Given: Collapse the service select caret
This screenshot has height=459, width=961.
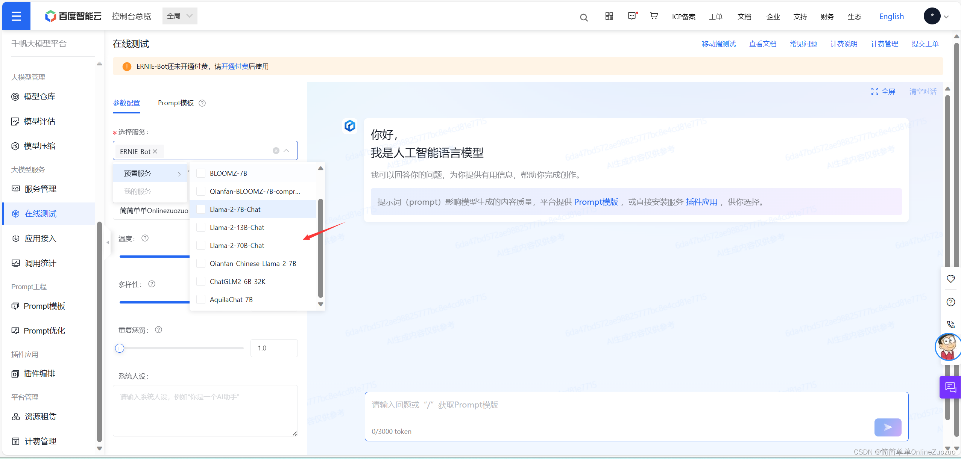Looking at the screenshot, I should tap(286, 151).
